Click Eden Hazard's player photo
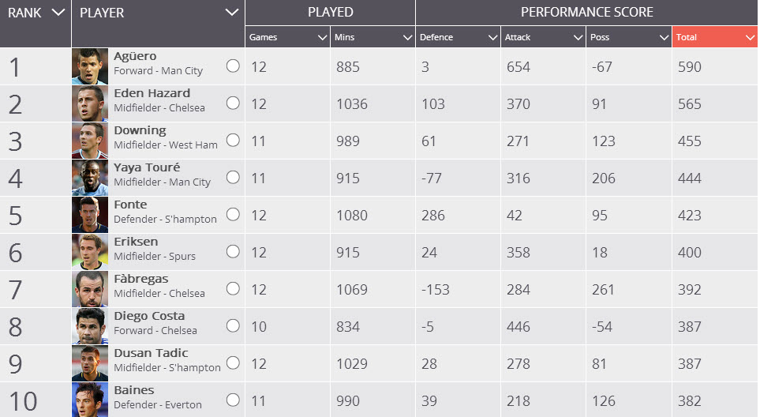 tap(90, 103)
